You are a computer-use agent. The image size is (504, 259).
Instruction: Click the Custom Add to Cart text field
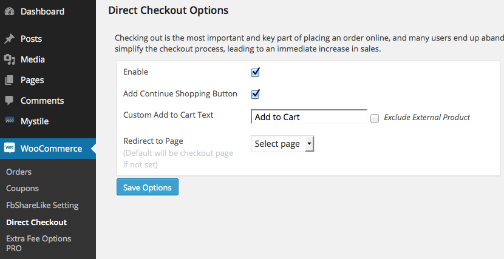pyautogui.click(x=308, y=117)
